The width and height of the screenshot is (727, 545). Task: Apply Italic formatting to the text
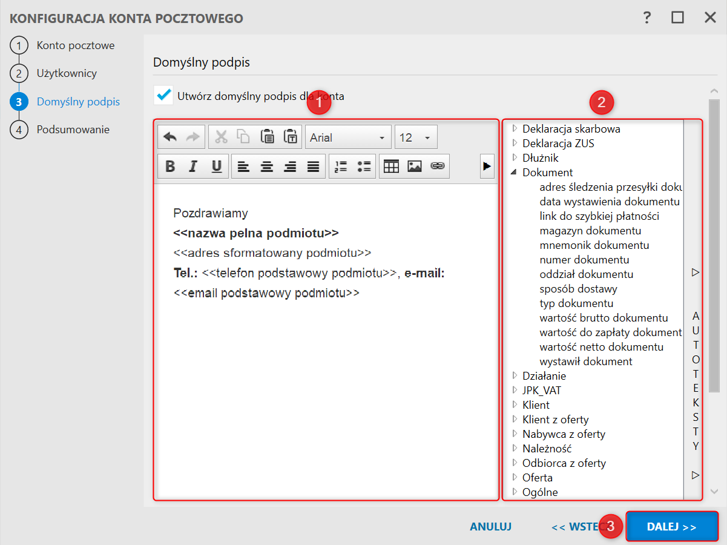[x=193, y=167]
